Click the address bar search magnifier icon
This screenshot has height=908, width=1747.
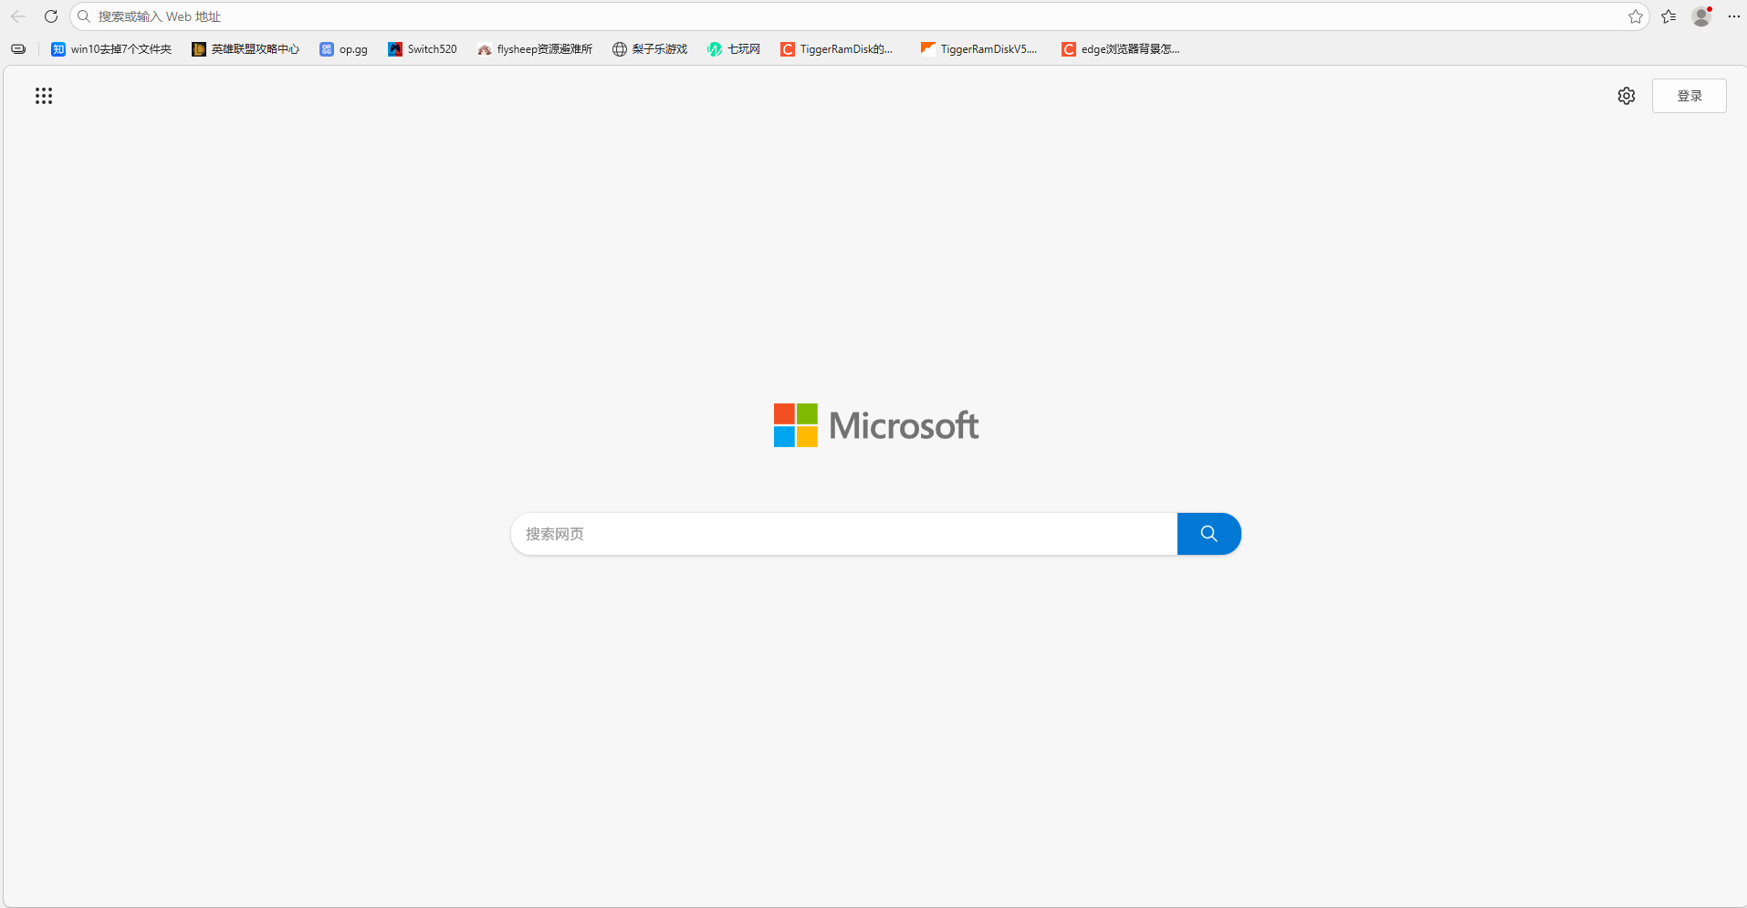pos(84,16)
